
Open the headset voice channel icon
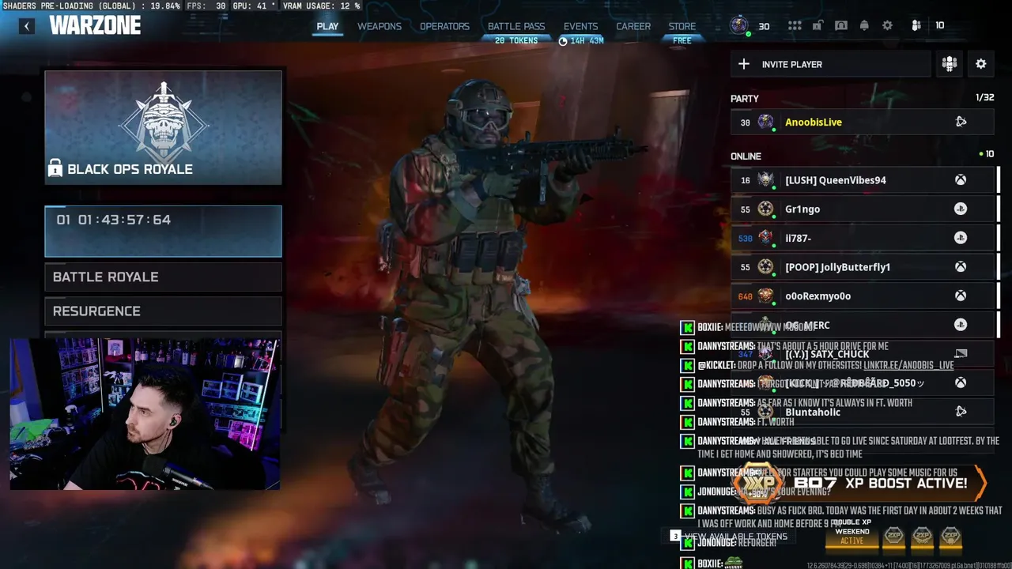(x=841, y=26)
